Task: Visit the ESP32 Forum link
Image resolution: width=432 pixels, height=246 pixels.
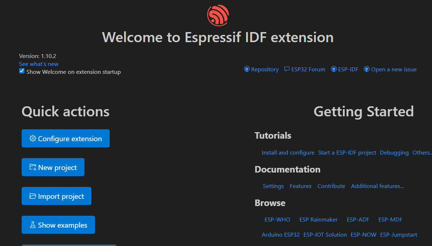Action: [x=308, y=69]
